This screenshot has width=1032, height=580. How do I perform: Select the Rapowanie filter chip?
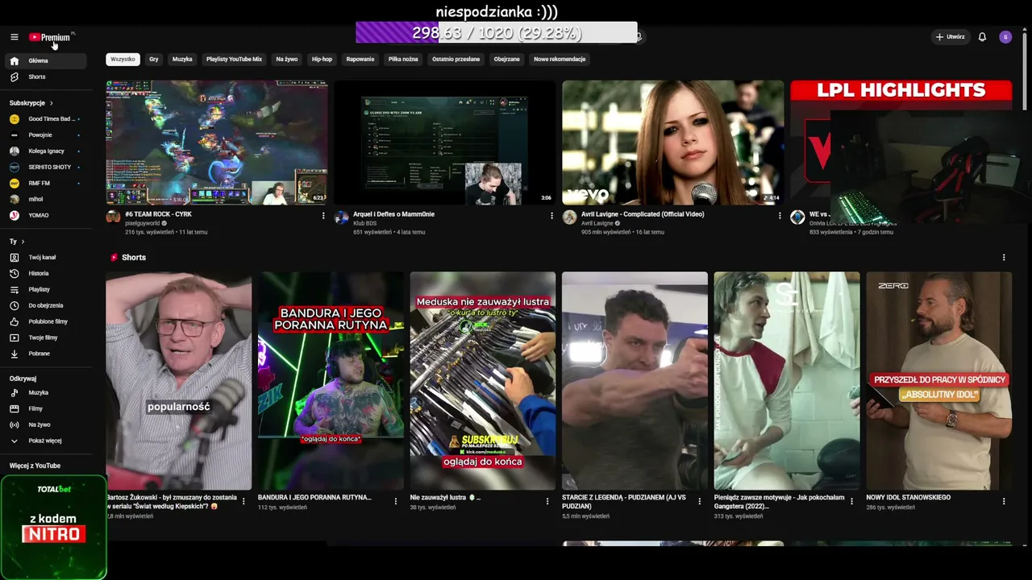360,59
